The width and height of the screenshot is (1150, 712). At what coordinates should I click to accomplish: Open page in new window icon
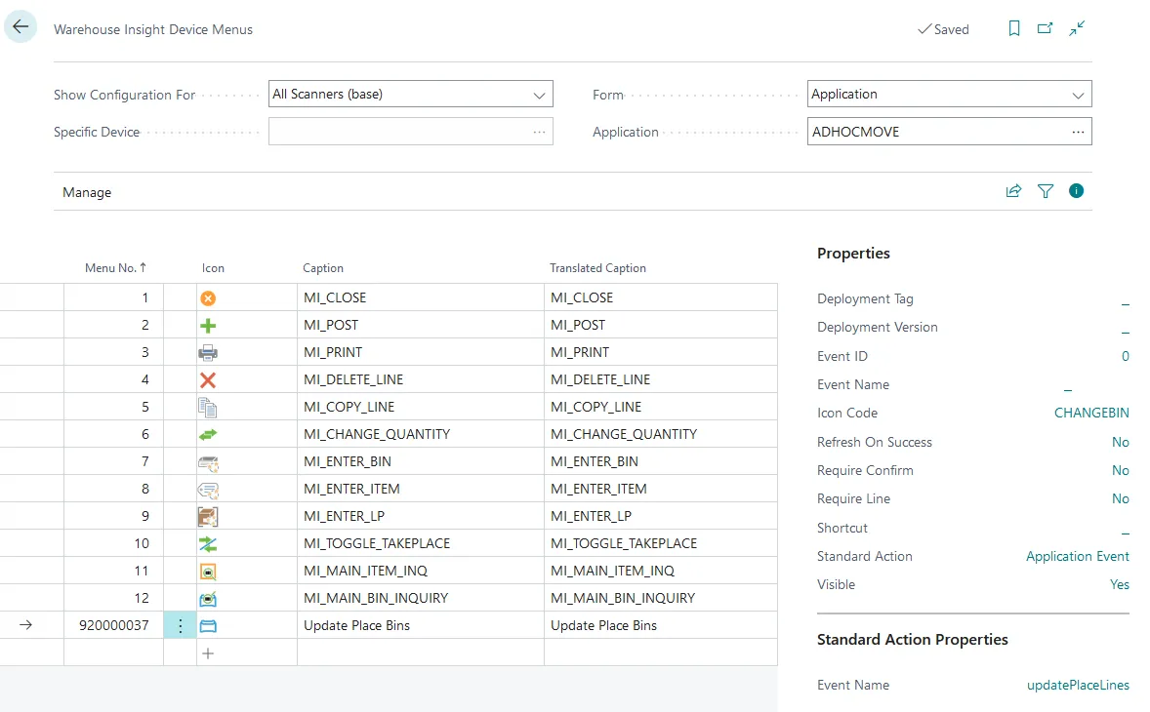(x=1046, y=29)
